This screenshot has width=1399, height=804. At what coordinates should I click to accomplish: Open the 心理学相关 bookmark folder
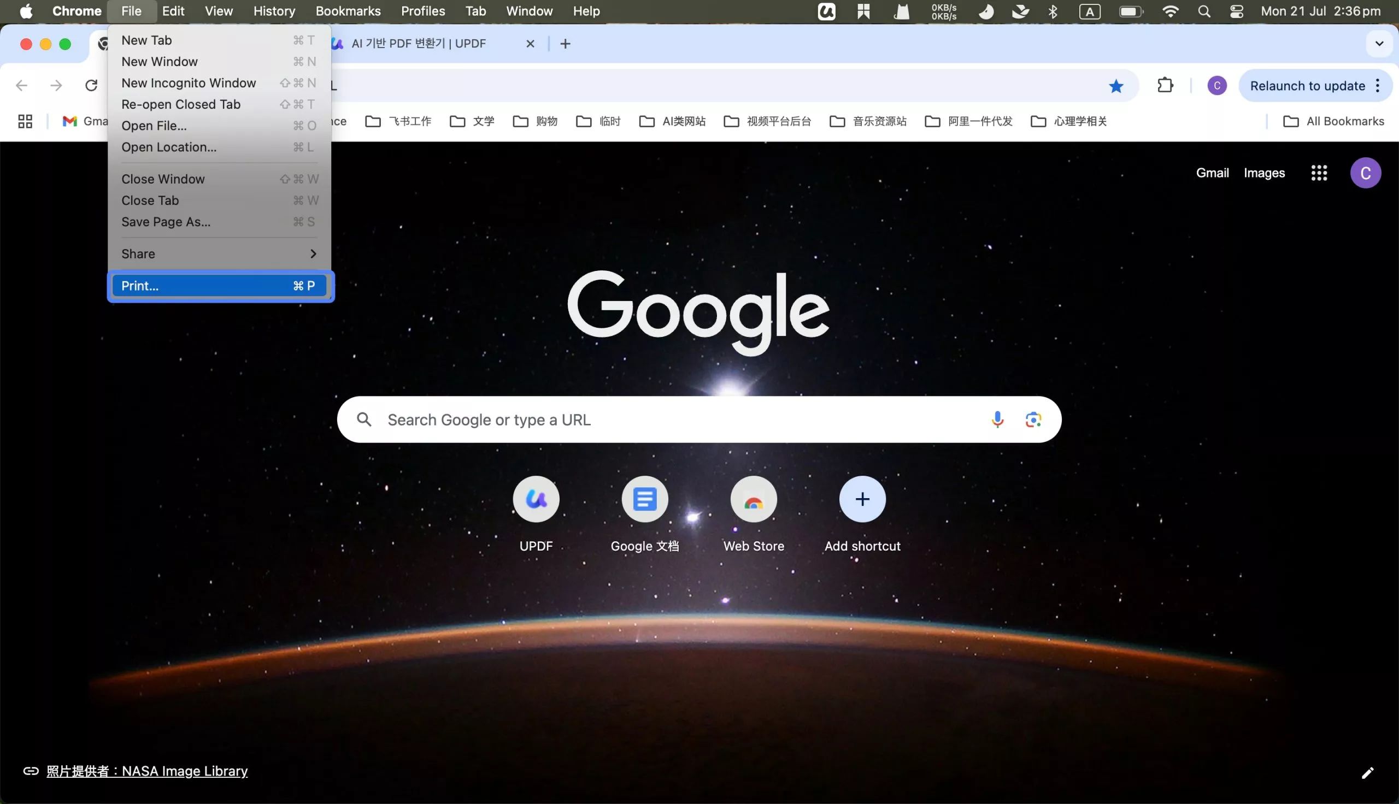[1069, 121]
